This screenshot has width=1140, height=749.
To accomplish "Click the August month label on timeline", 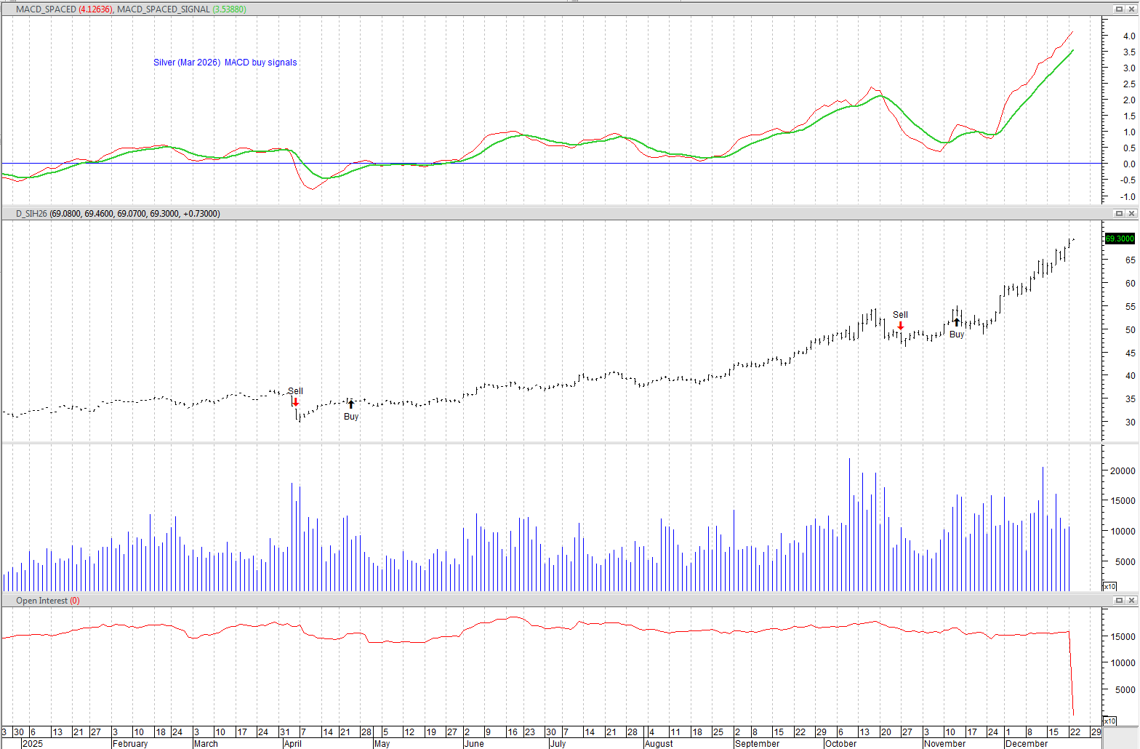I will point(659,743).
